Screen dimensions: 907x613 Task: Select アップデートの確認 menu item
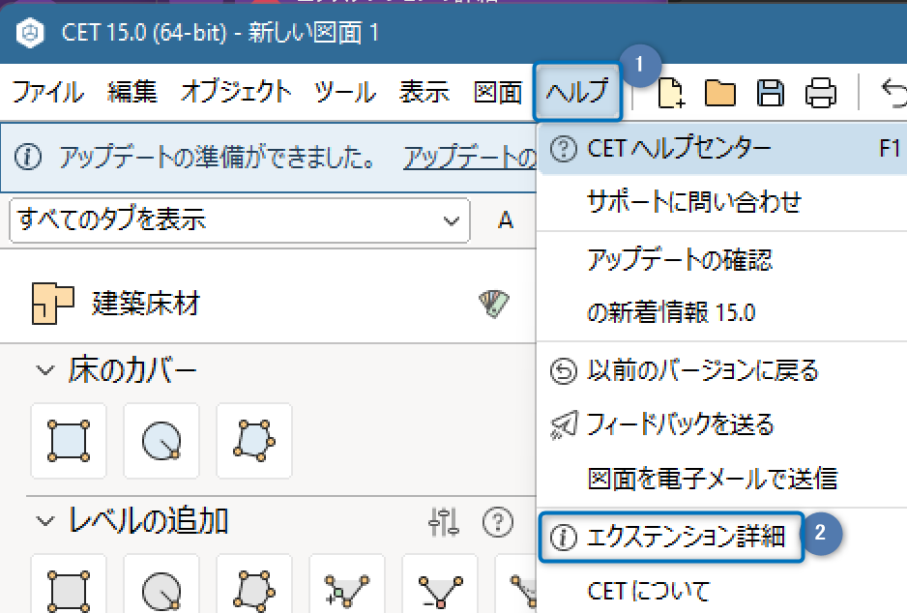click(723, 260)
